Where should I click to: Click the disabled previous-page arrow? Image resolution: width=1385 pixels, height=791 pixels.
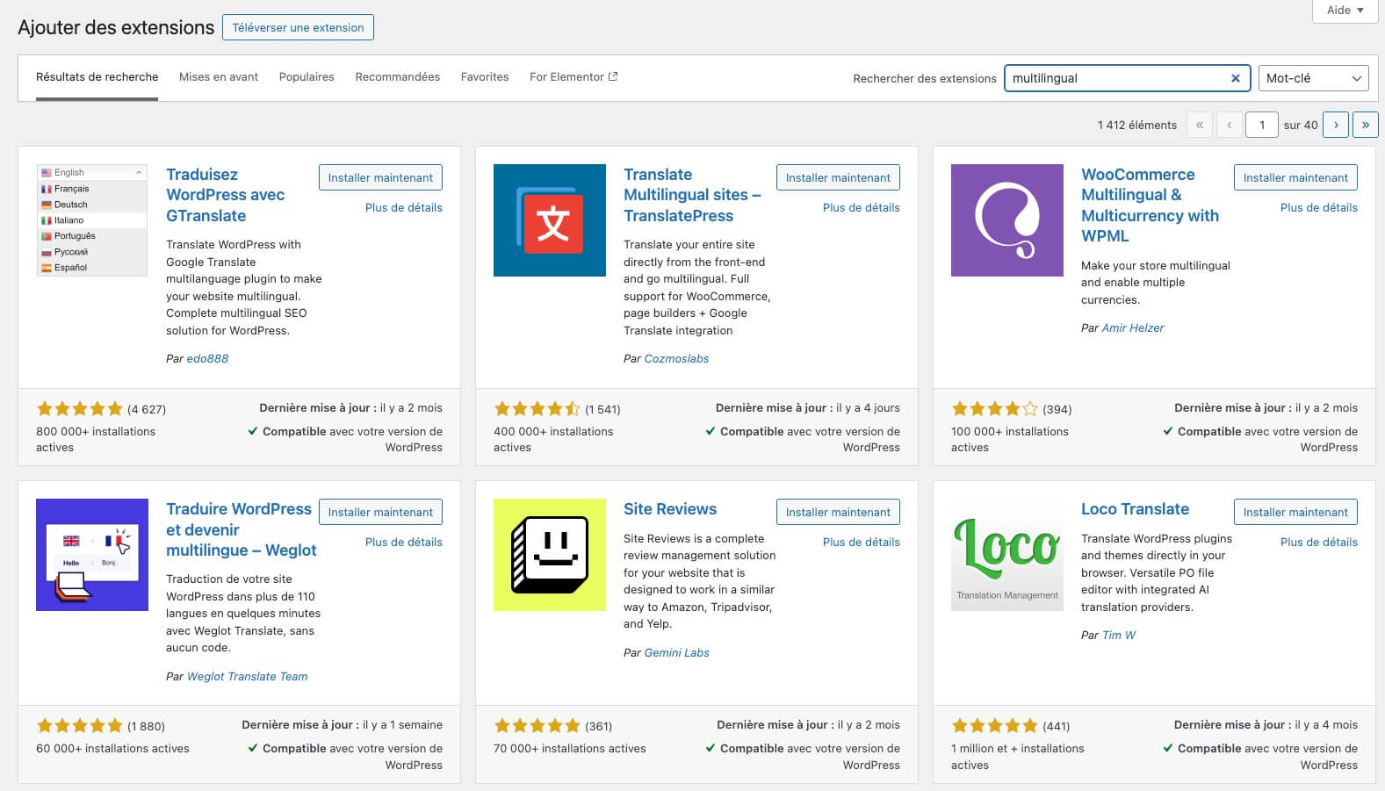1230,125
